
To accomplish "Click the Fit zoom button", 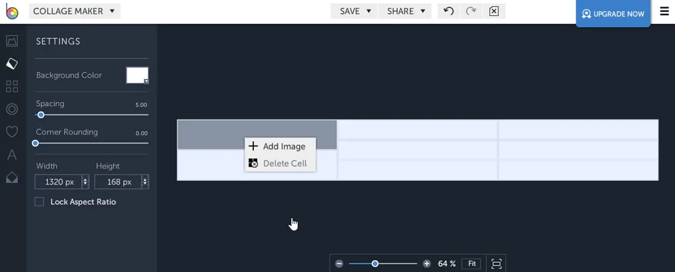I will [471, 263].
